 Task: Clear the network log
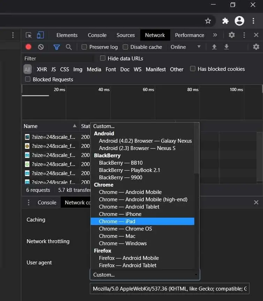coord(41,47)
